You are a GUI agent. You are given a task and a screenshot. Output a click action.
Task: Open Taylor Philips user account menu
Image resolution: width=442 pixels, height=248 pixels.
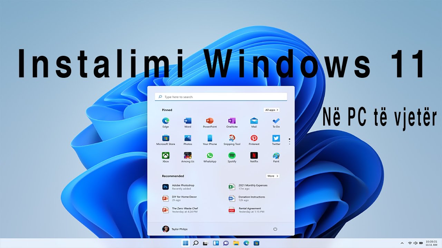pos(175,229)
